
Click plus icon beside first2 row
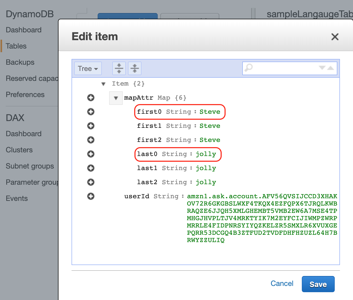tap(91, 140)
